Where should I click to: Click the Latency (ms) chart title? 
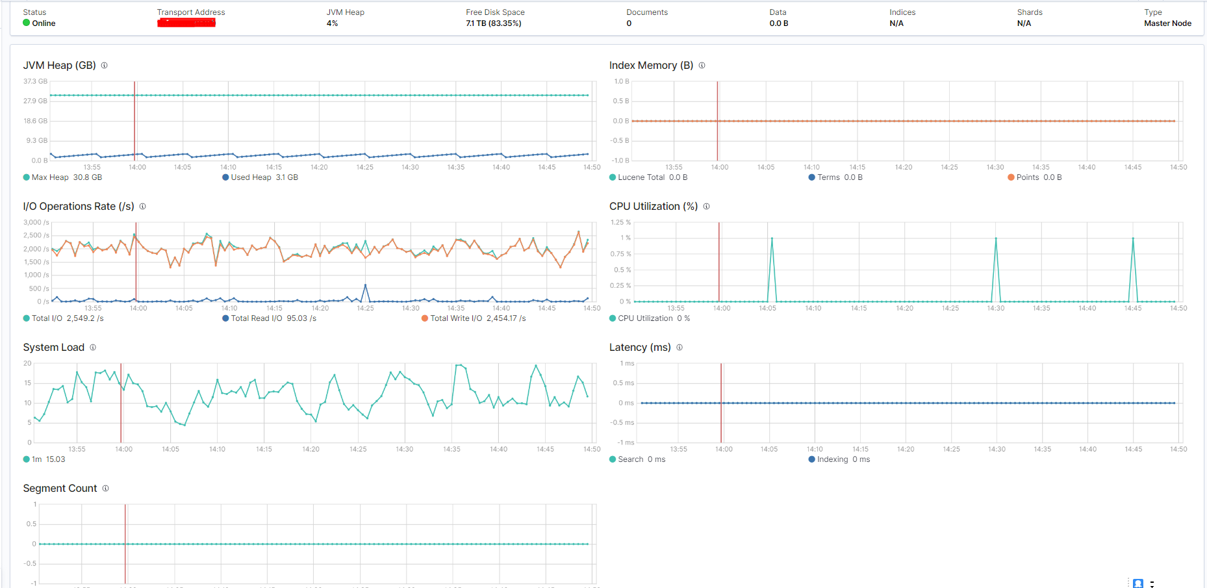tap(640, 348)
